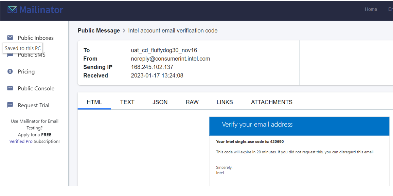Click sender noreply@consumerint.intel.com
393x196 pixels.
tap(171, 59)
